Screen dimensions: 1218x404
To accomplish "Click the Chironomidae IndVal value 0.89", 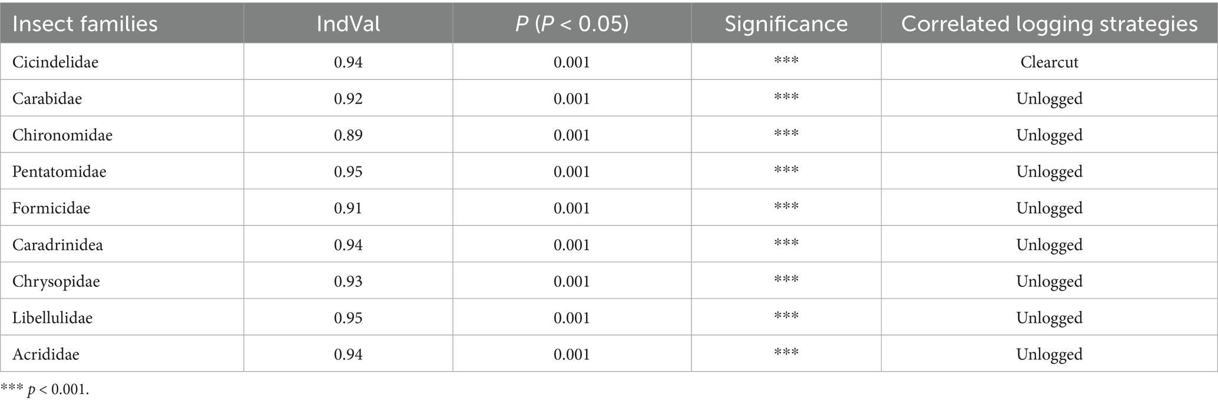I will point(348,135).
